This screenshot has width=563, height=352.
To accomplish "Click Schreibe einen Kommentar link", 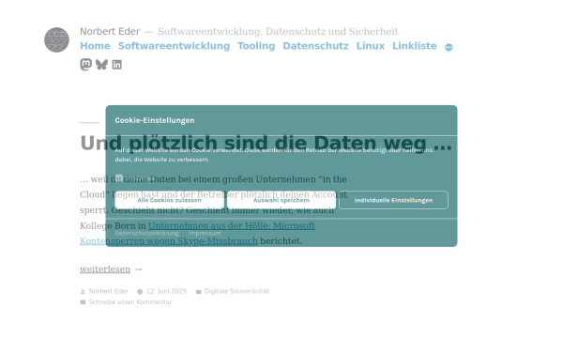I will point(130,302).
